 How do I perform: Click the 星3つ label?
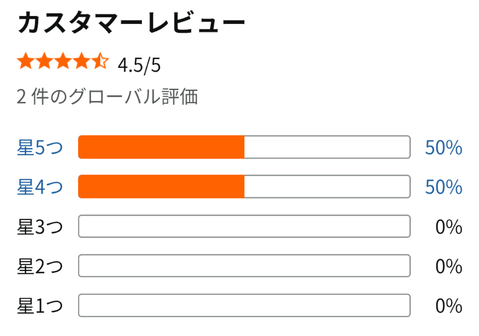(x=40, y=227)
